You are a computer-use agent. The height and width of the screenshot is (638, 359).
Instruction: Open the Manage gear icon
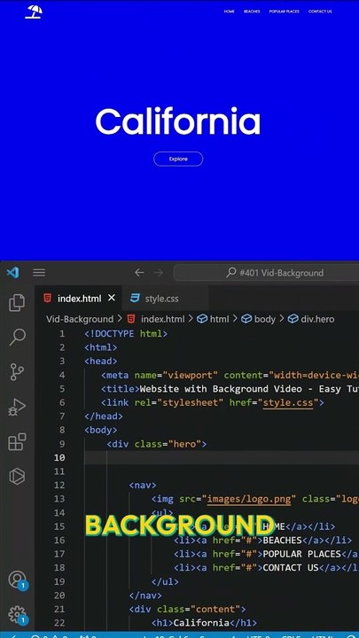[x=17, y=614]
